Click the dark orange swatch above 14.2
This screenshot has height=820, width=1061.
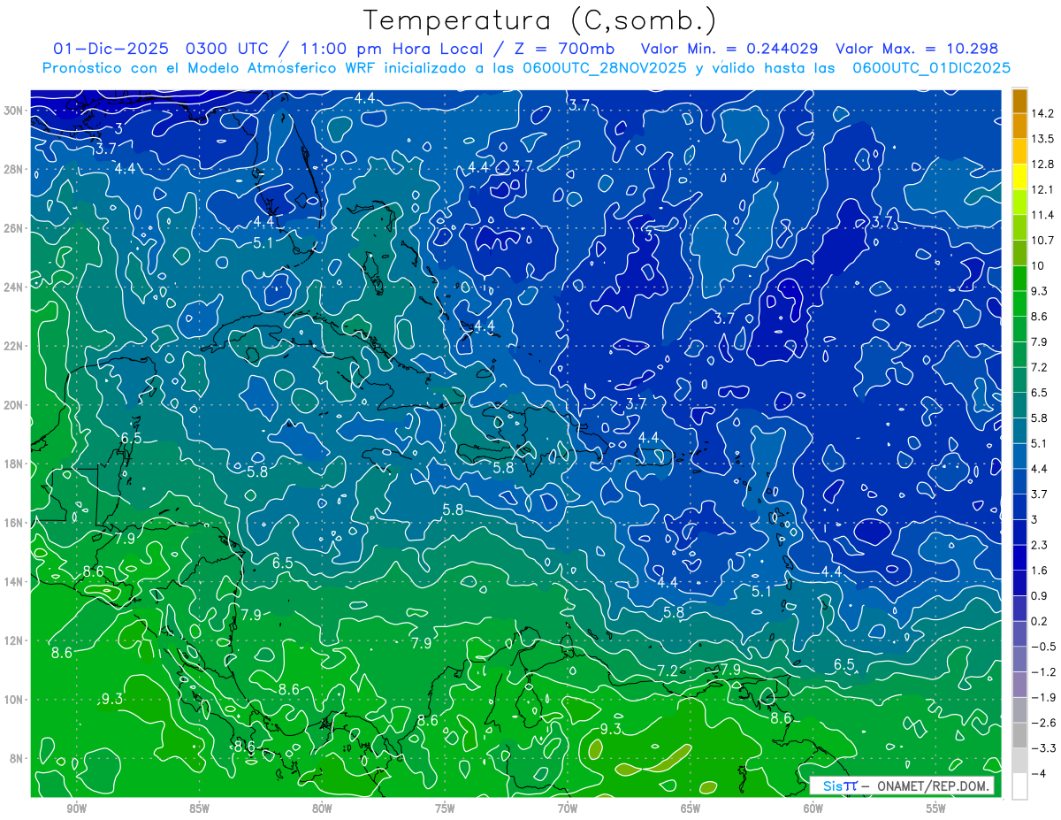click(x=1019, y=101)
